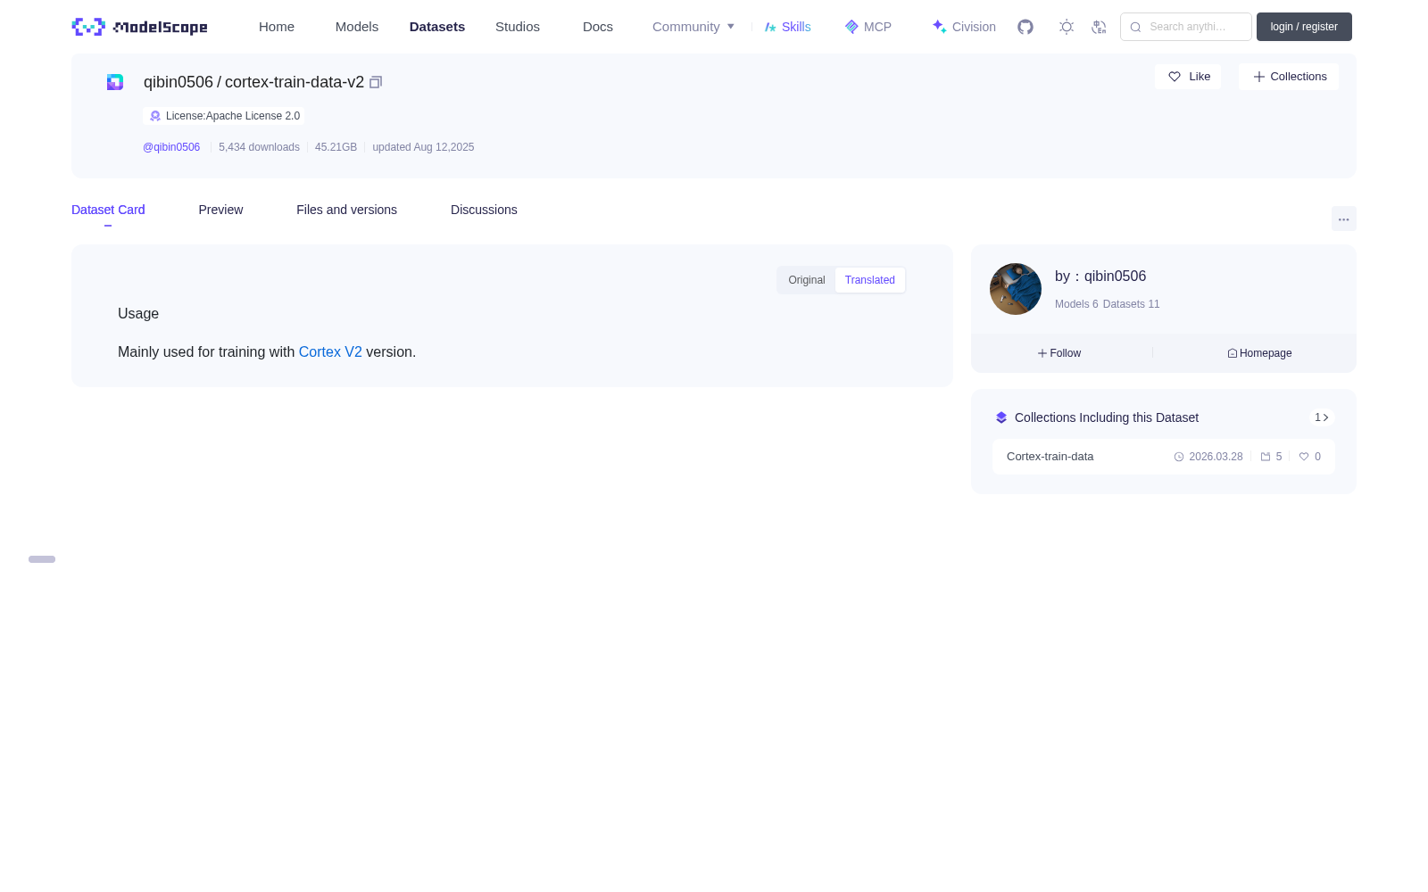Expand the Community dropdown

[x=693, y=27]
